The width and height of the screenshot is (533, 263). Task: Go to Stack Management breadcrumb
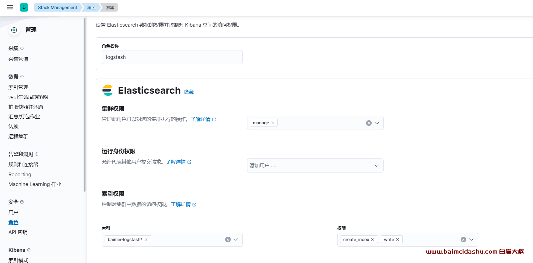point(57,8)
